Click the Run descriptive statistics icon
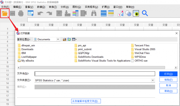The height and width of the screenshot is (106, 180). 83,13
